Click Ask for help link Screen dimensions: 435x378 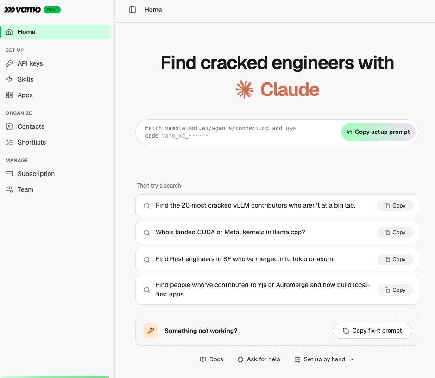258,359
